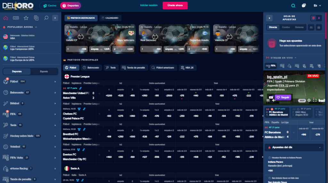Viewport: 328px width, 183px height.
Task: Switch to the Calendario tab
Action: click(x=110, y=18)
